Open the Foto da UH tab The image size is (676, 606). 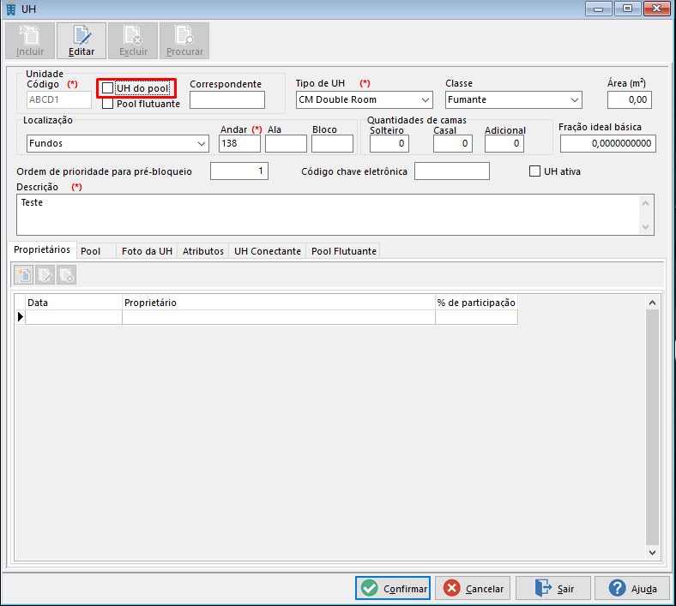[x=147, y=251]
